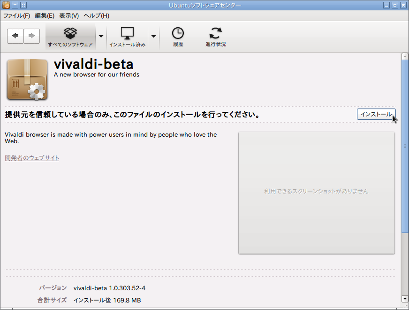Click the vertical scrollbar down arrow
The image size is (409, 310).
coord(405,299)
